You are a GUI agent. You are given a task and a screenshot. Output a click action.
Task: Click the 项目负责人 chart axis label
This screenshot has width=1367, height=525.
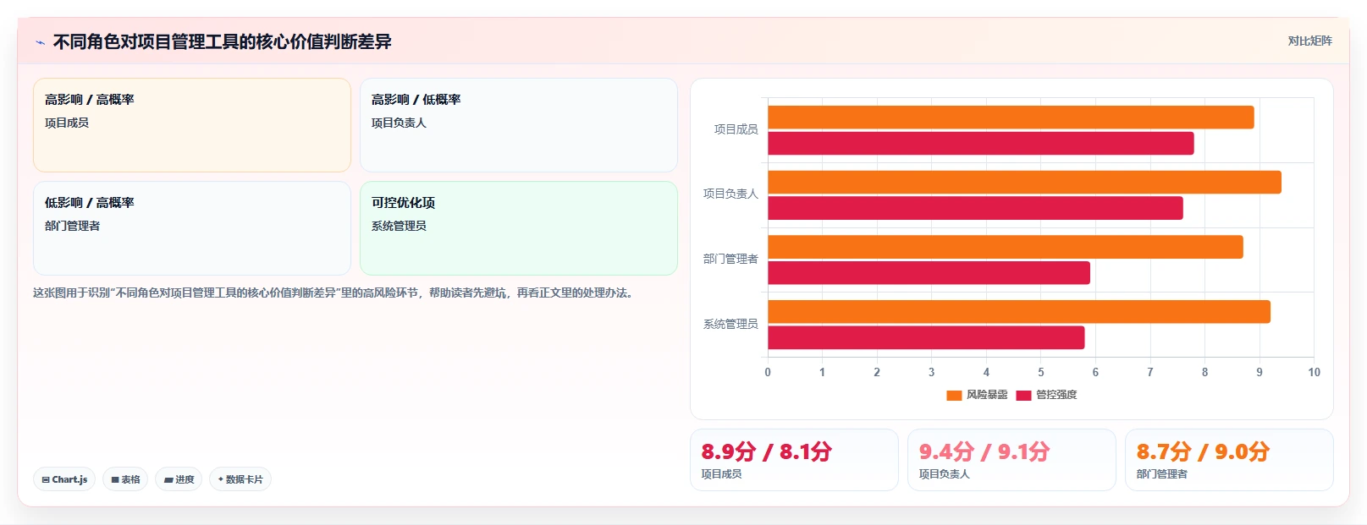(x=730, y=194)
